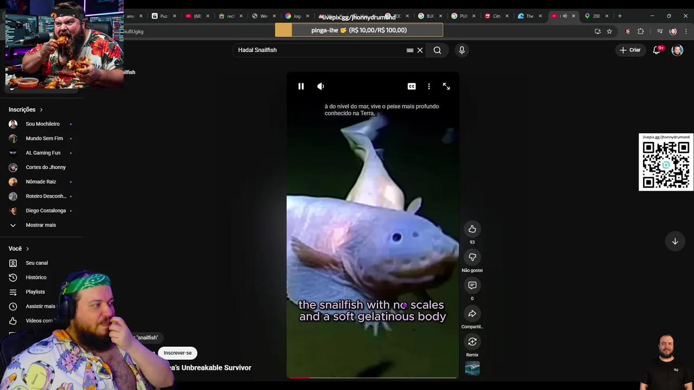
Task: Open the Criar create menu
Action: point(630,50)
